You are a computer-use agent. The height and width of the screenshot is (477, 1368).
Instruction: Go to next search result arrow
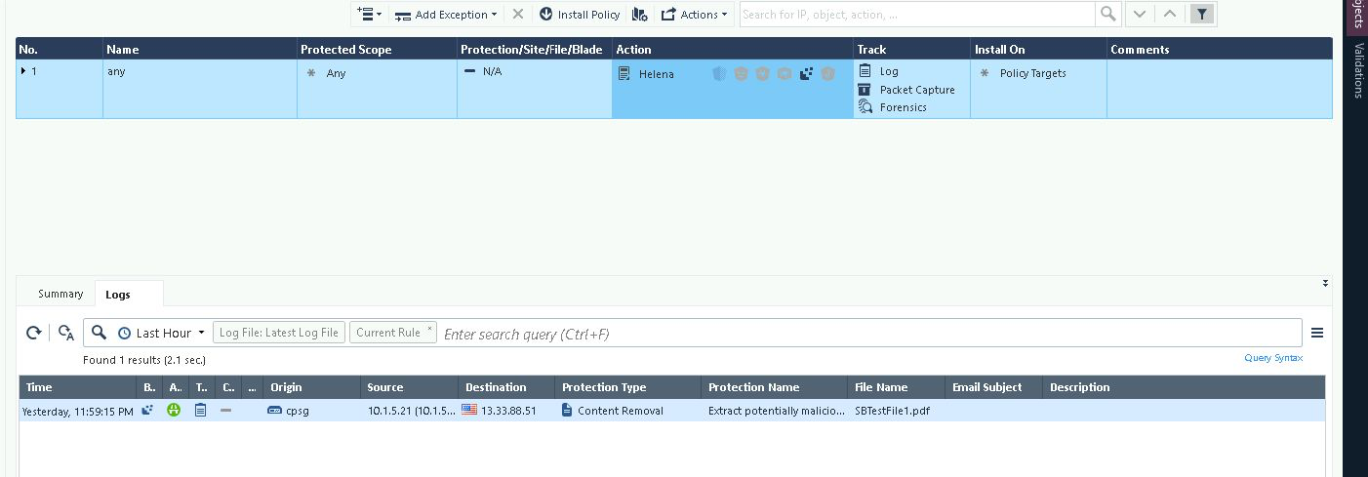tap(1139, 14)
